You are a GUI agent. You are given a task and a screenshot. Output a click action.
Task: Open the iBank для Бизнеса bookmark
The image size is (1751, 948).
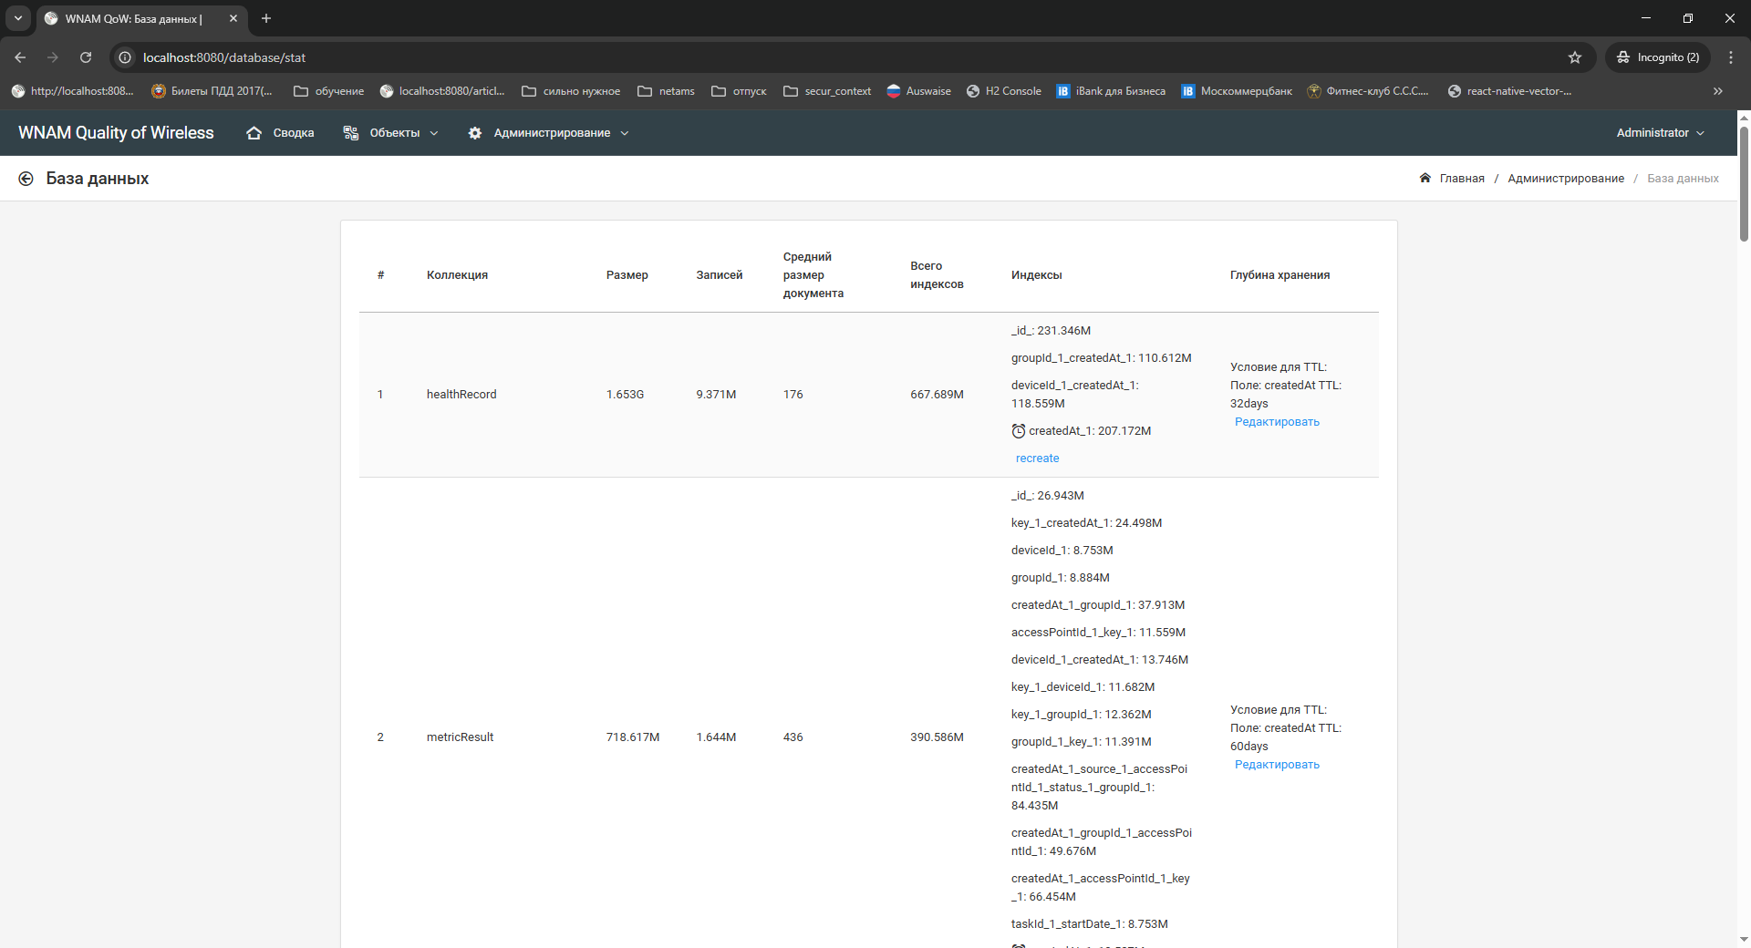pos(1110,91)
